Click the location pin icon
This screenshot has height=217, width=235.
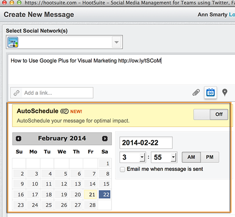coord(225,93)
